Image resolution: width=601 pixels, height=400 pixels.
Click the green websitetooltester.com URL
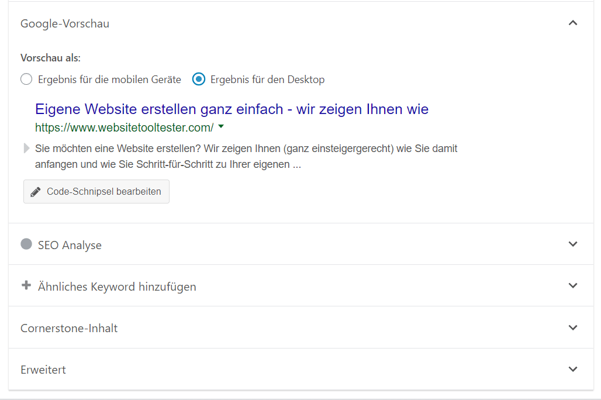point(124,127)
